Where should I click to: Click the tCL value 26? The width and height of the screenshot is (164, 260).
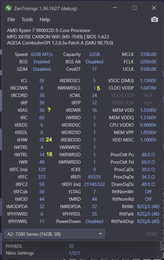click(x=42, y=80)
